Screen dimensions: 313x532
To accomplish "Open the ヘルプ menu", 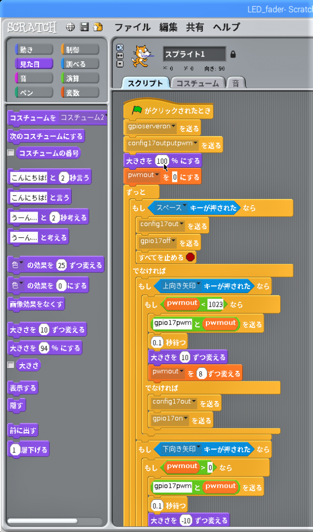I will pyautogui.click(x=227, y=27).
